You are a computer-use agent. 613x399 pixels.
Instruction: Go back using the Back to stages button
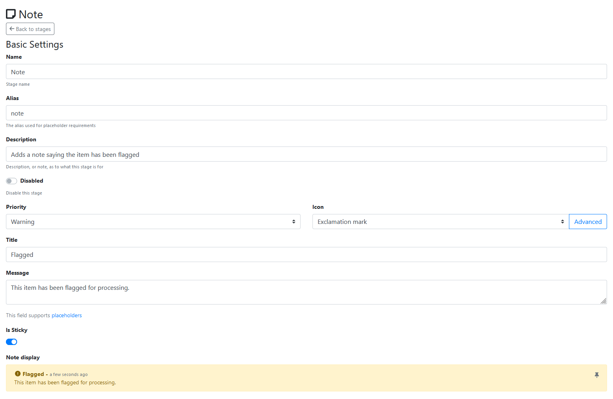point(30,29)
